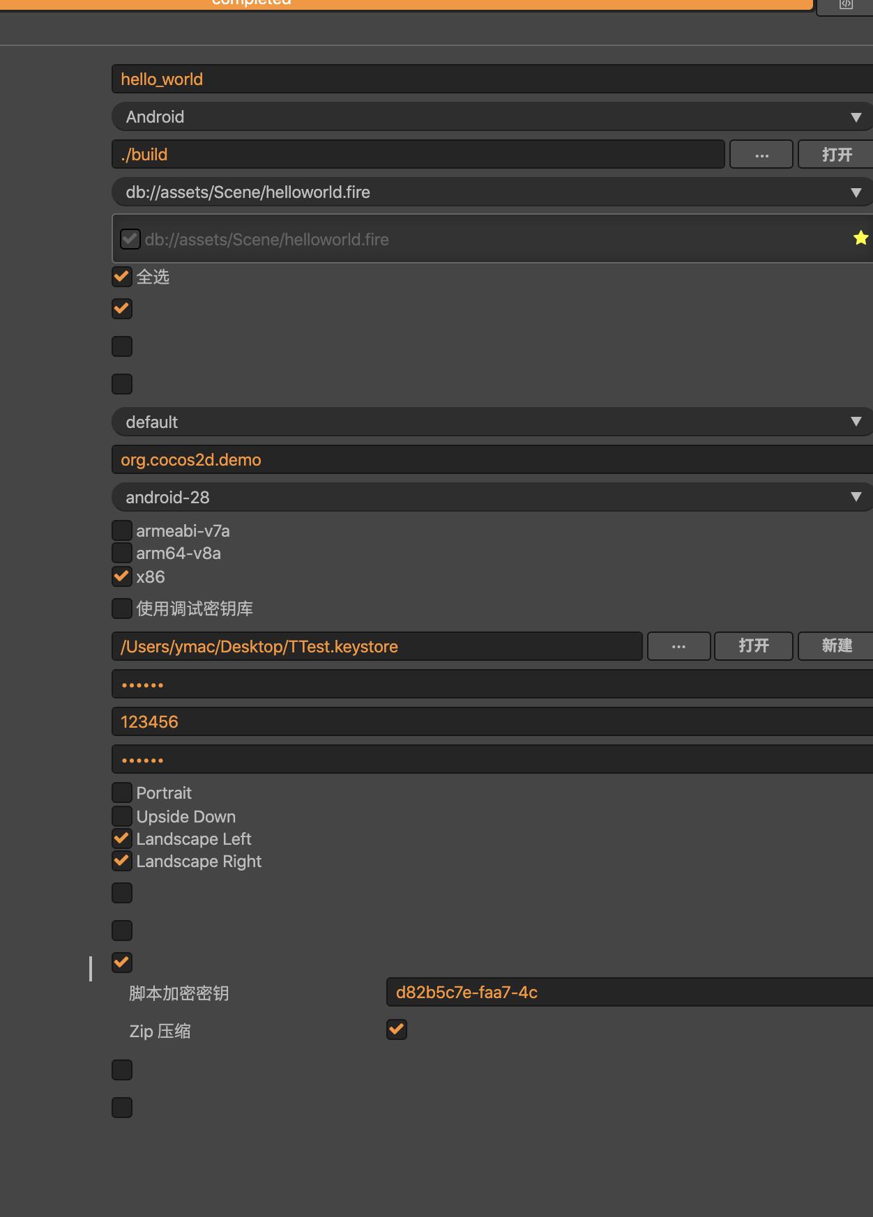Edit the hello_world game name field
This screenshot has width=873, height=1217.
(492, 79)
